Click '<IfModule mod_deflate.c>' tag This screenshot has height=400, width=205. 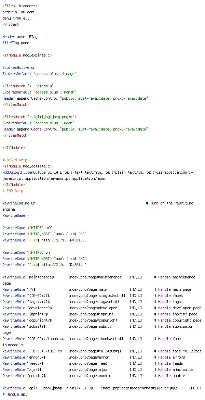click(27, 166)
